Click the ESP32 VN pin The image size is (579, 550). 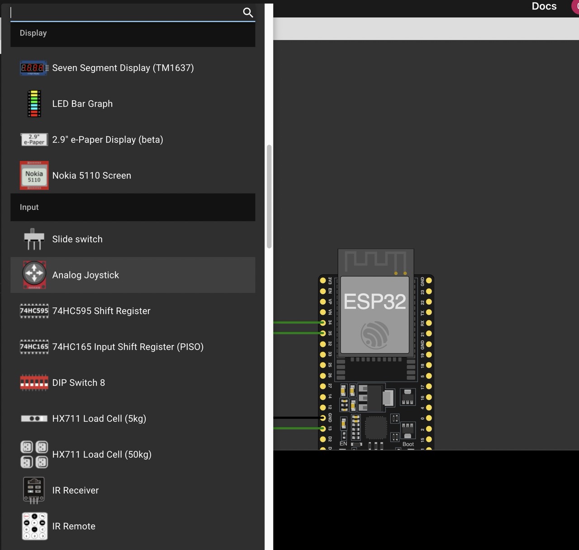[323, 312]
